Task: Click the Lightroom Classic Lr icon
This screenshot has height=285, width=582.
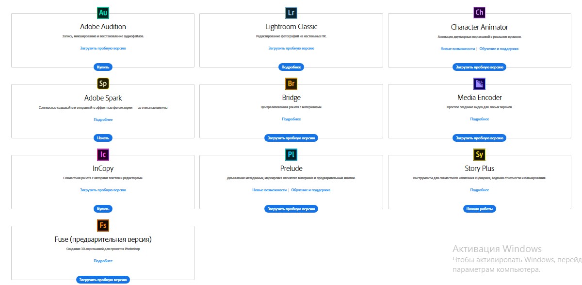Action: [291, 13]
